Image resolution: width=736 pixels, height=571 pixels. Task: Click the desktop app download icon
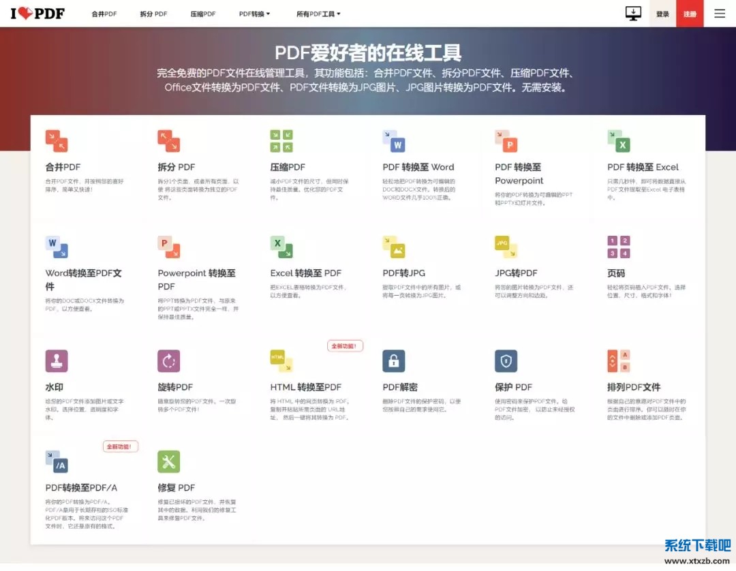[x=633, y=14]
